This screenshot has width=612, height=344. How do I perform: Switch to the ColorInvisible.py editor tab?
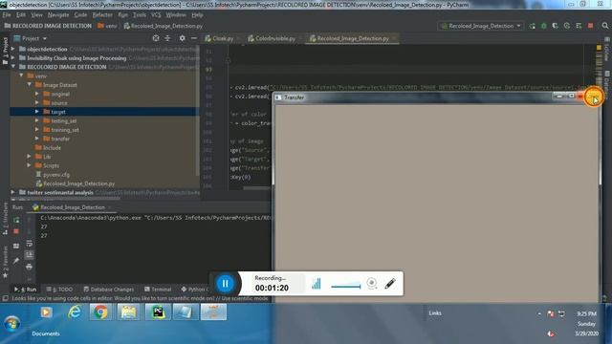[x=275, y=38]
